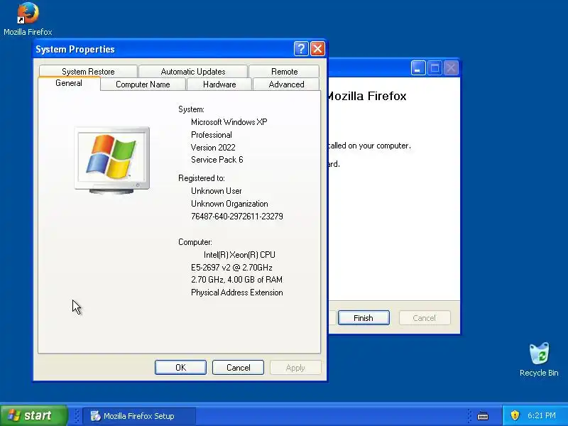
Task: Switch to the System Restore tab
Action: point(88,72)
